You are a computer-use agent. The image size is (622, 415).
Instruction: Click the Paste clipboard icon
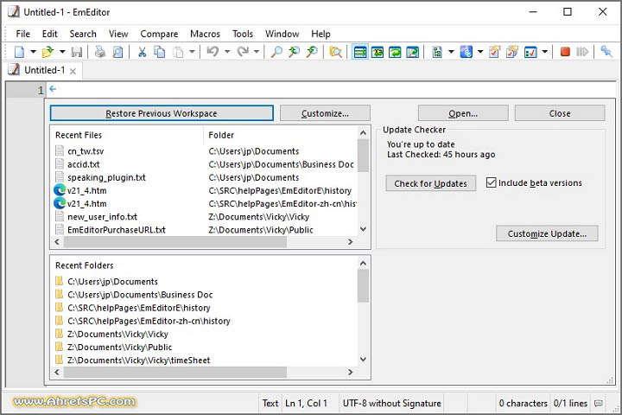[179, 52]
